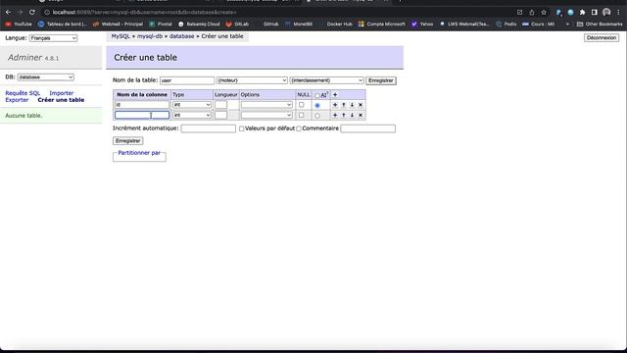Open the Requête SQL link
Viewport: 627px width, 353px height.
tap(23, 93)
